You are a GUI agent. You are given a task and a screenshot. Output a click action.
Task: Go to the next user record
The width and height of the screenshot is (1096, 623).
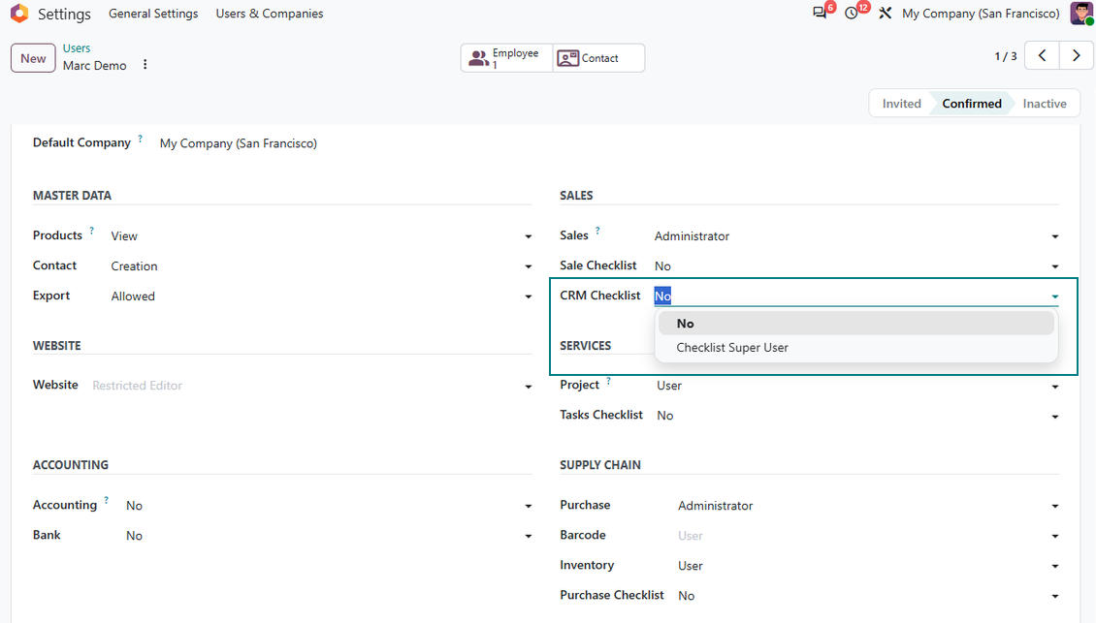click(x=1076, y=56)
